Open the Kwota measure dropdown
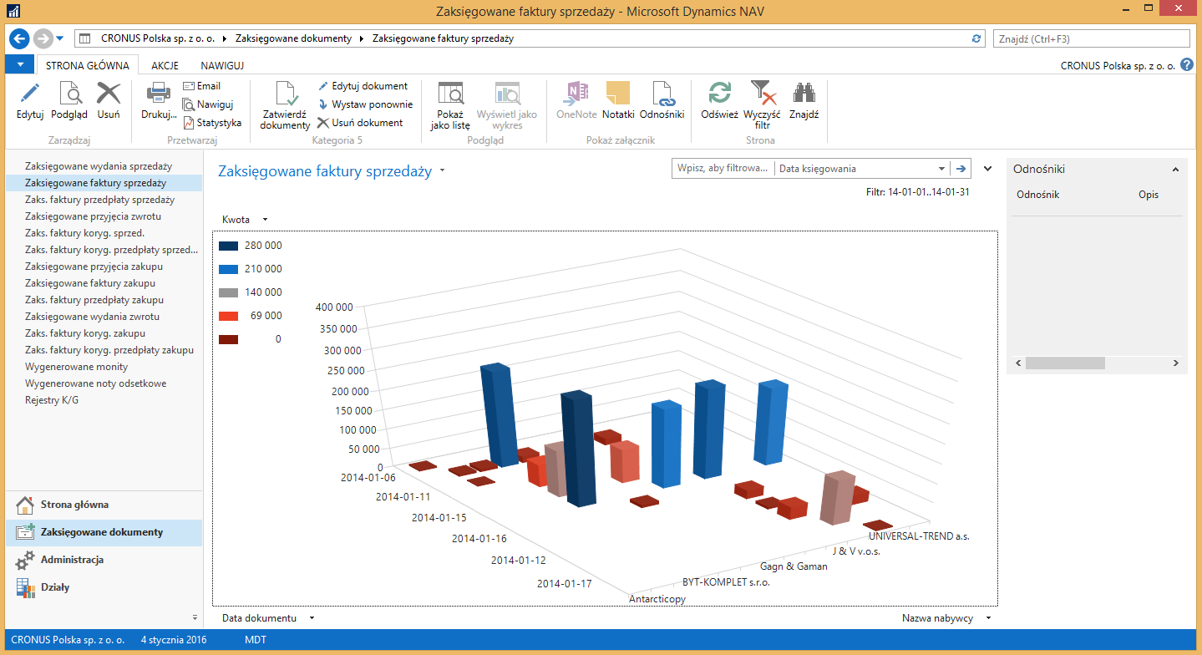 coord(265,220)
